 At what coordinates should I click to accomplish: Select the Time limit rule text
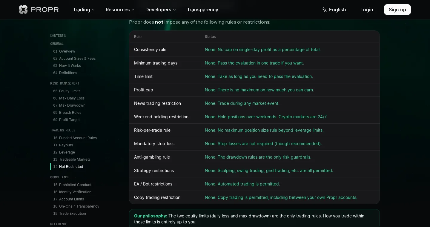(x=143, y=76)
